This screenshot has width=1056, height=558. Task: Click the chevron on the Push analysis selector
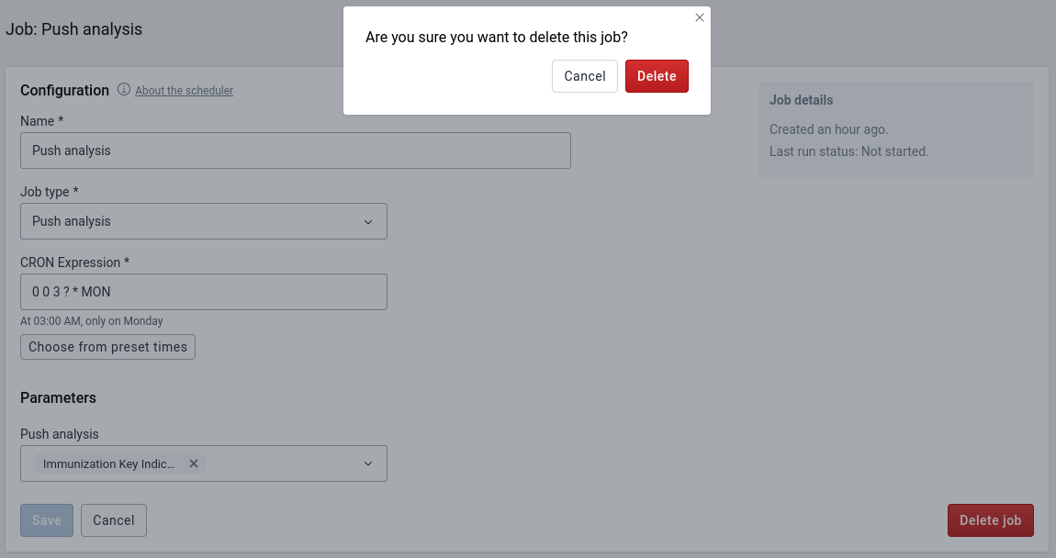[369, 463]
